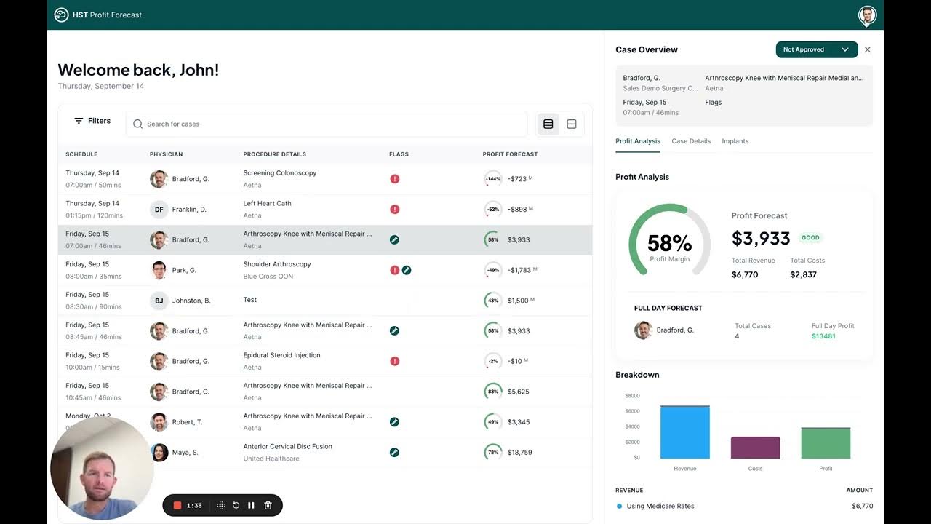Restart the recording with the redo icon
This screenshot has height=524, width=931.
point(236,505)
